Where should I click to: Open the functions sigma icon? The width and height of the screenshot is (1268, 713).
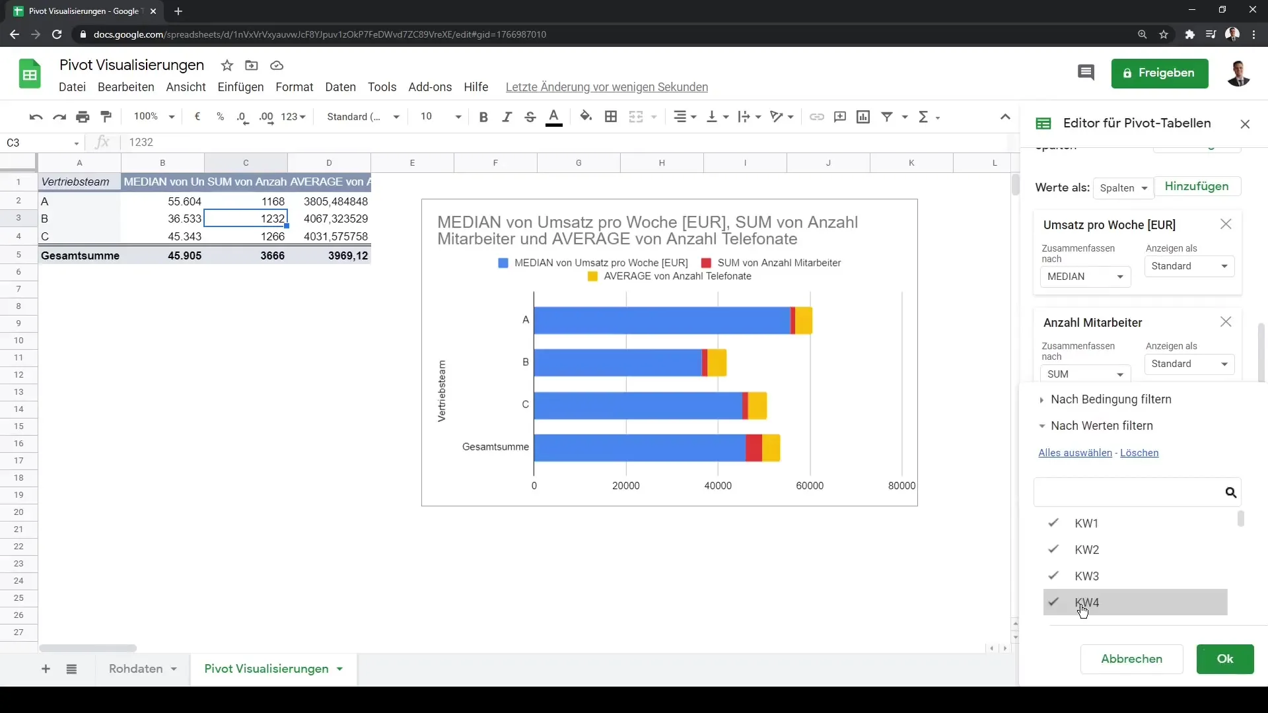(923, 117)
